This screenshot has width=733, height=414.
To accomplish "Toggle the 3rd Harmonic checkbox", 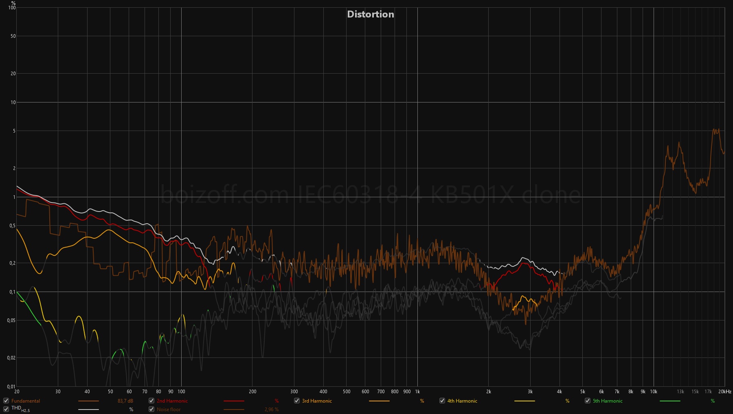I will pos(297,401).
